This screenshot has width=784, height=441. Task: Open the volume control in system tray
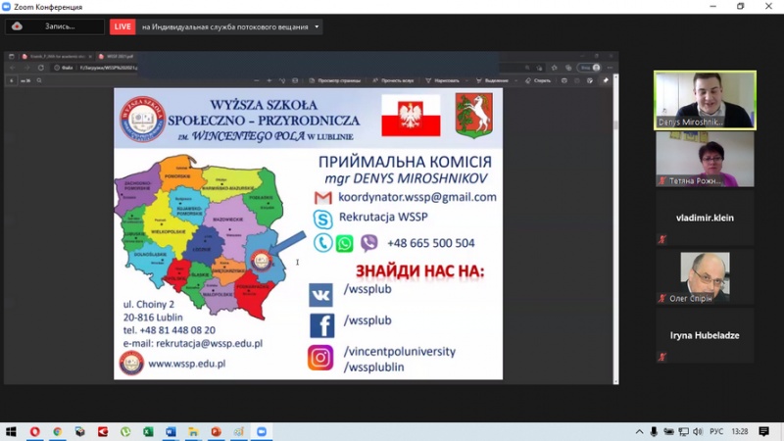(x=697, y=431)
